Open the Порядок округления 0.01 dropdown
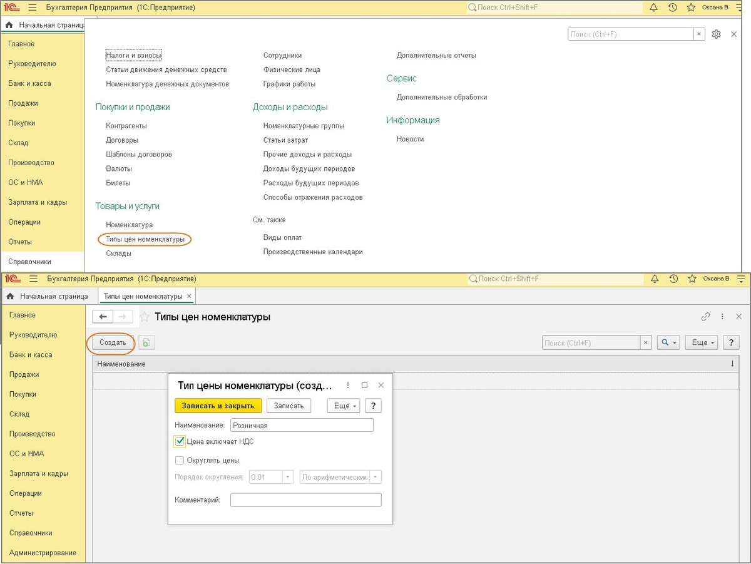The image size is (751, 564). click(289, 477)
